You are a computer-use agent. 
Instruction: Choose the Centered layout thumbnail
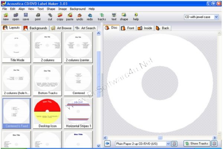(78, 80)
